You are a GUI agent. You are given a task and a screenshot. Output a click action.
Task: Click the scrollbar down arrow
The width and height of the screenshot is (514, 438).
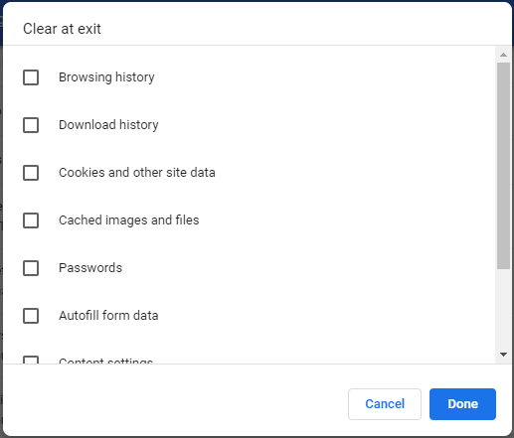(x=503, y=355)
